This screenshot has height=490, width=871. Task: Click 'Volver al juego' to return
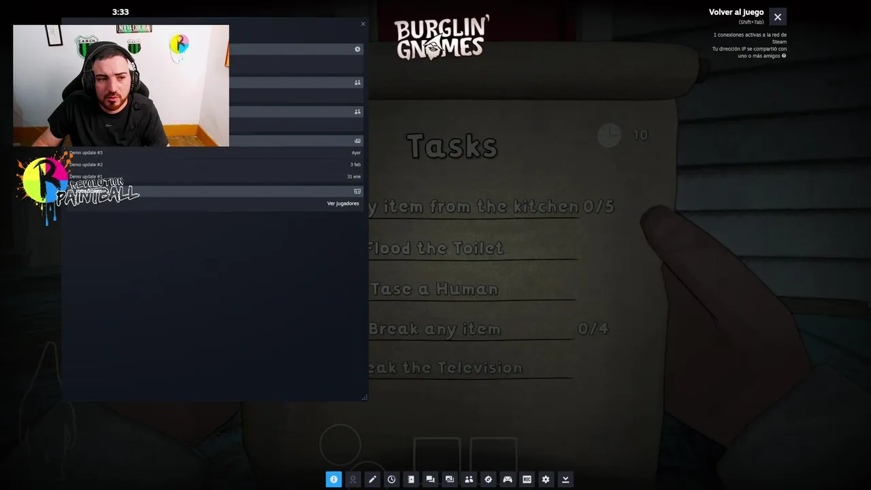tap(736, 12)
